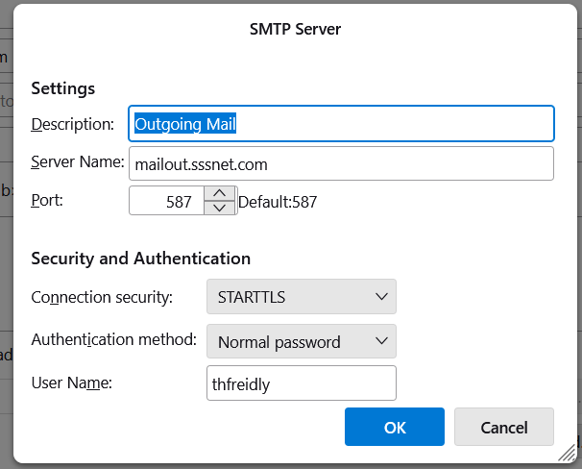Viewport: 582px width, 469px height.
Task: Click the Default:587 hint text
Action: pos(278,202)
